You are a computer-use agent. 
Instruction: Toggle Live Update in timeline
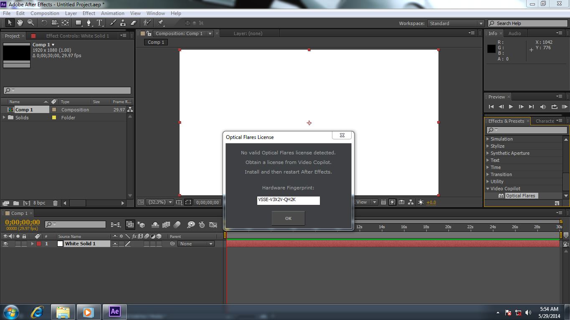pyautogui.click(x=130, y=224)
